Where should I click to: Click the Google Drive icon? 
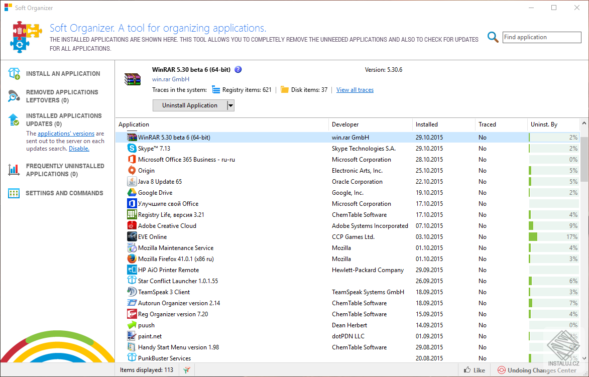tap(132, 193)
